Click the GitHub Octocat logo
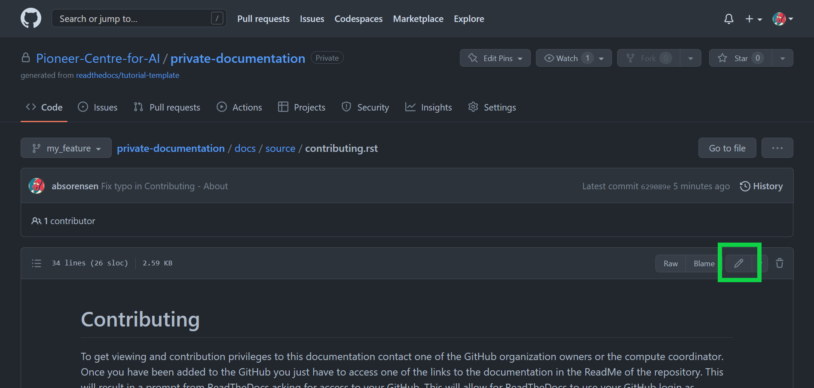The height and width of the screenshot is (388, 814). point(31,18)
